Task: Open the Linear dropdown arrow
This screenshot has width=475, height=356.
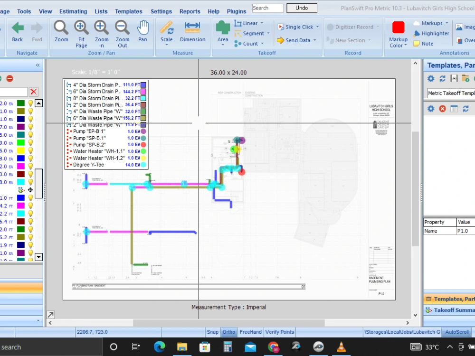Action: (x=262, y=23)
